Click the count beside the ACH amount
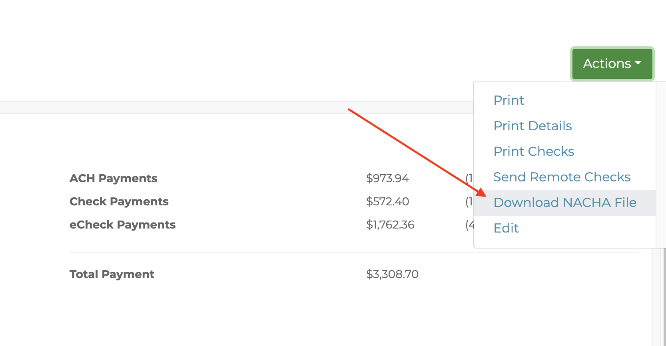 pos(469,178)
